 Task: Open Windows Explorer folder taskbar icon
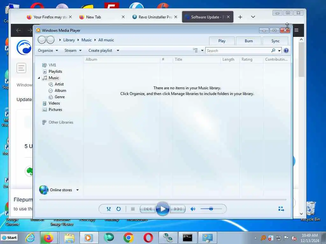pos(69,238)
